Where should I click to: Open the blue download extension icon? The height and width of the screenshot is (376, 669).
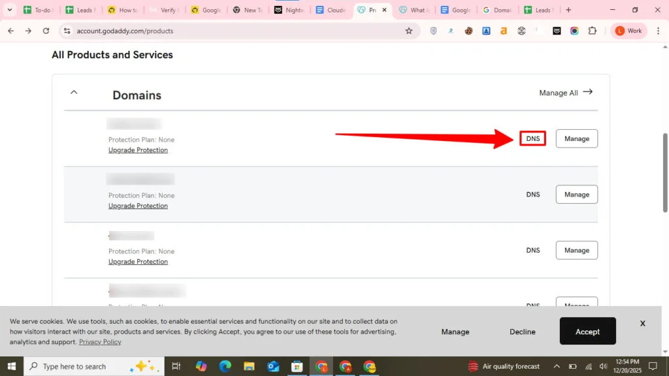tap(486, 31)
